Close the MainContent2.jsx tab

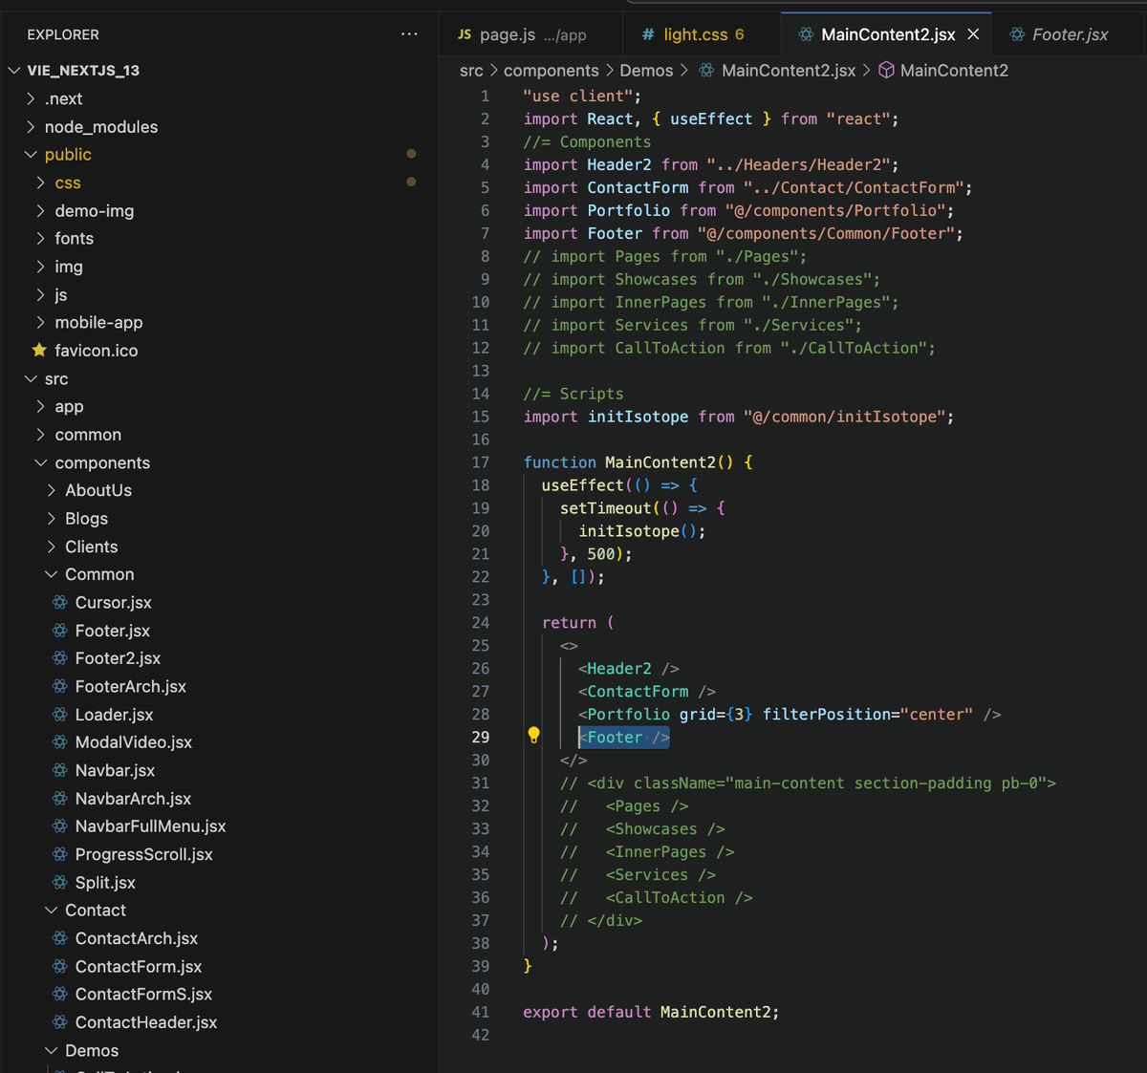pos(973,34)
